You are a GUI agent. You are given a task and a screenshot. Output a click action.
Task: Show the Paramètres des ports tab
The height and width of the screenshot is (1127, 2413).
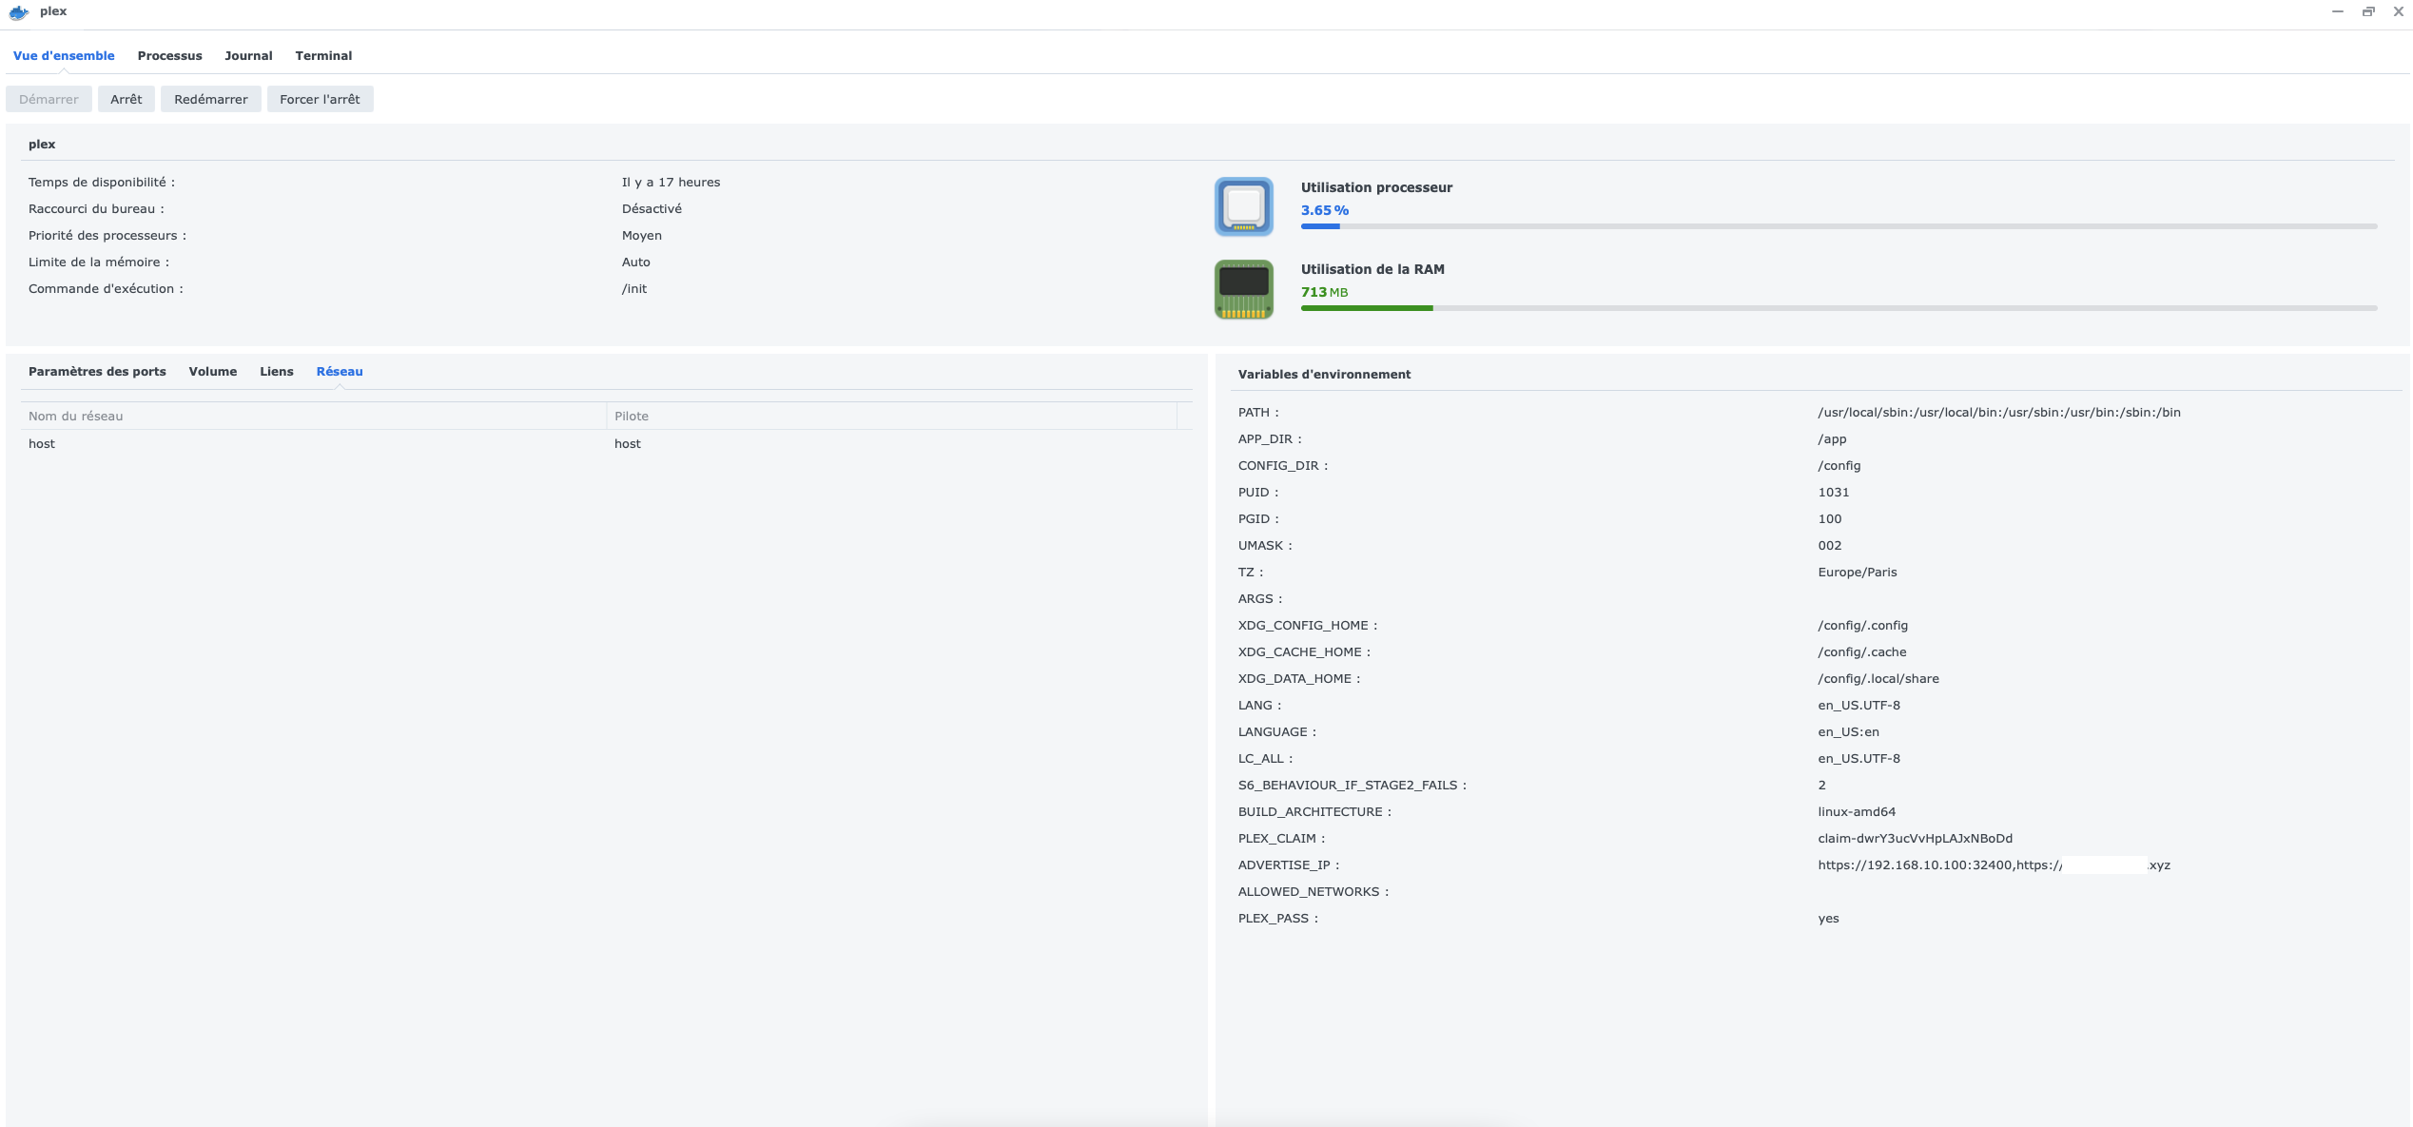coord(97,372)
